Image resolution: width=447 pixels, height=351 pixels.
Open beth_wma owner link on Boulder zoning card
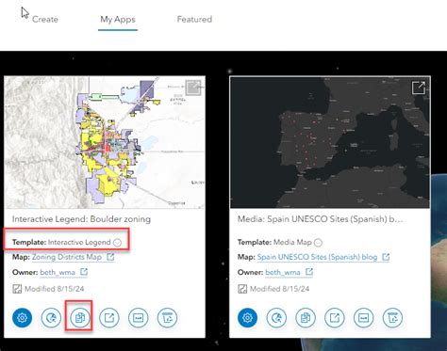click(58, 272)
